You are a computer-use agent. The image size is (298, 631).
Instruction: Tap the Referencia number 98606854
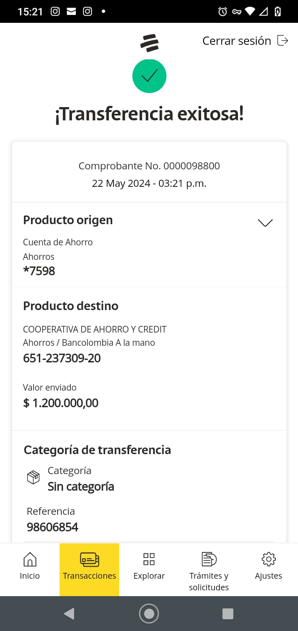pos(53,527)
